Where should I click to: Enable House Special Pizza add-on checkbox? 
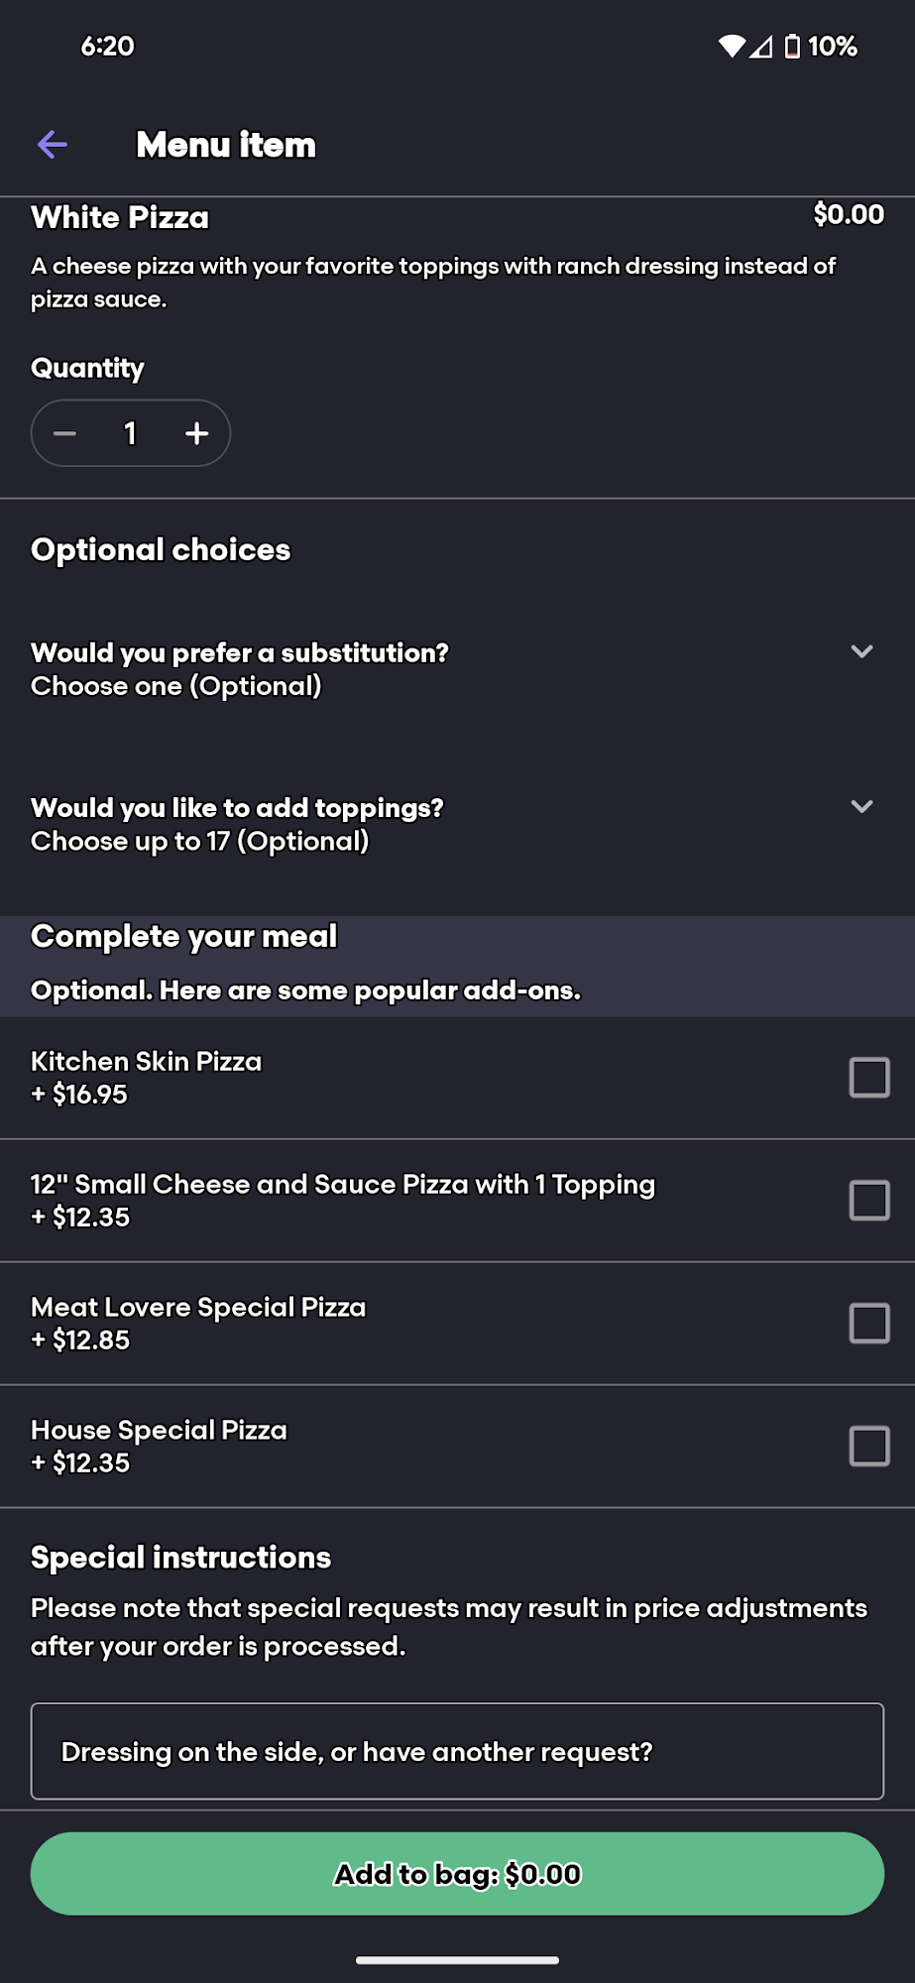tap(868, 1447)
